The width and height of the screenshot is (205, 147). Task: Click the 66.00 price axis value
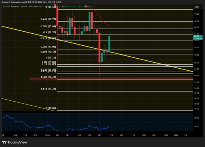point(197,63)
